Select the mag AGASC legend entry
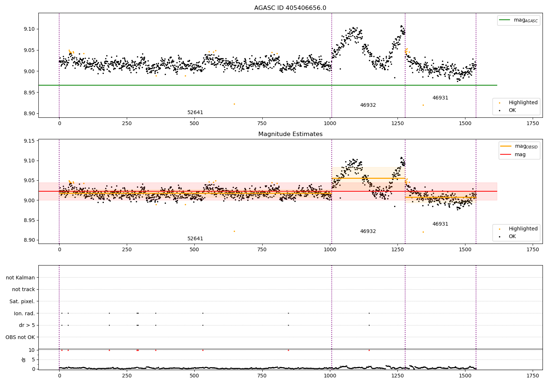Screen dimensions: 548x384 point(518,20)
